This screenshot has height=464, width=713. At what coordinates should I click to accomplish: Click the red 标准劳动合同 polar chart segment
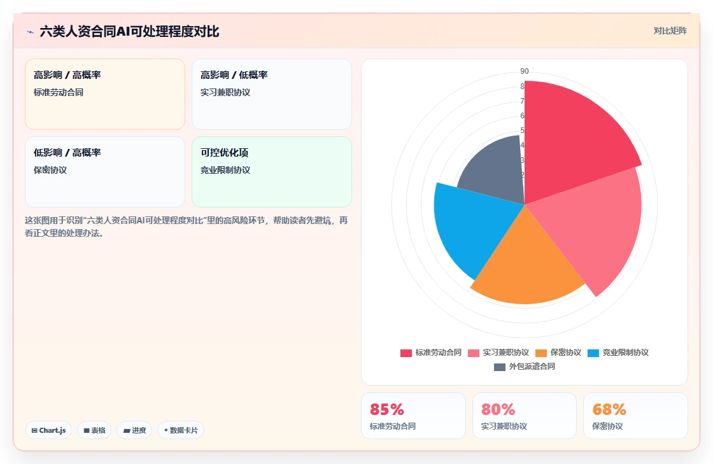570,141
